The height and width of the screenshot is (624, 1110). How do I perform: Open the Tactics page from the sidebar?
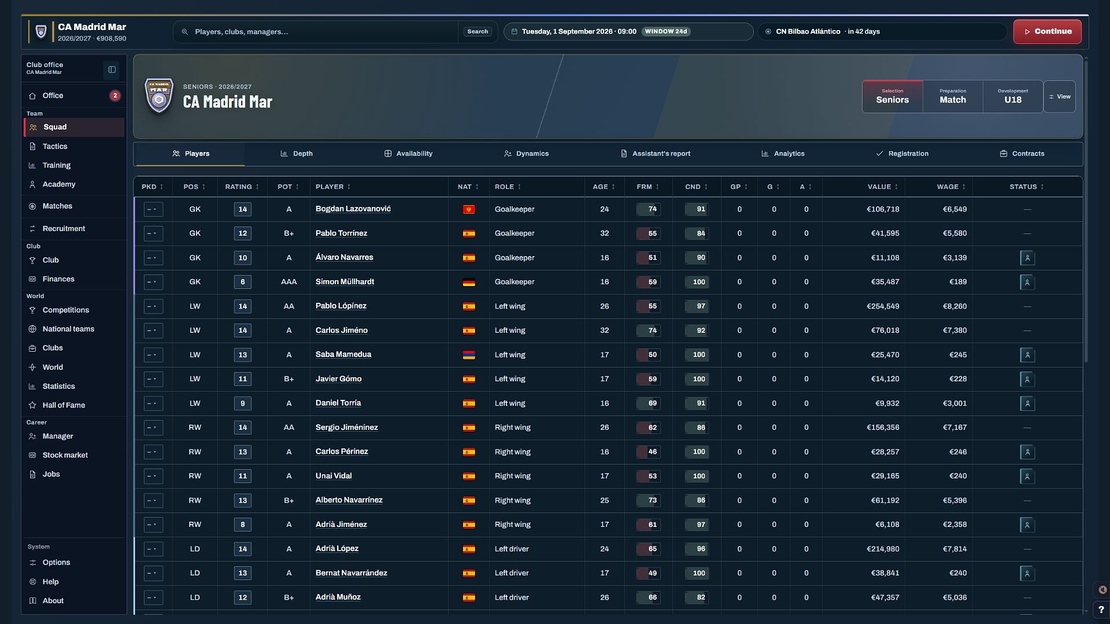point(74,146)
